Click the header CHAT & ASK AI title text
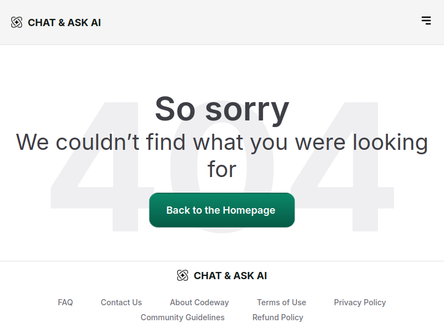Image resolution: width=444 pixels, height=333 pixels. point(64,23)
